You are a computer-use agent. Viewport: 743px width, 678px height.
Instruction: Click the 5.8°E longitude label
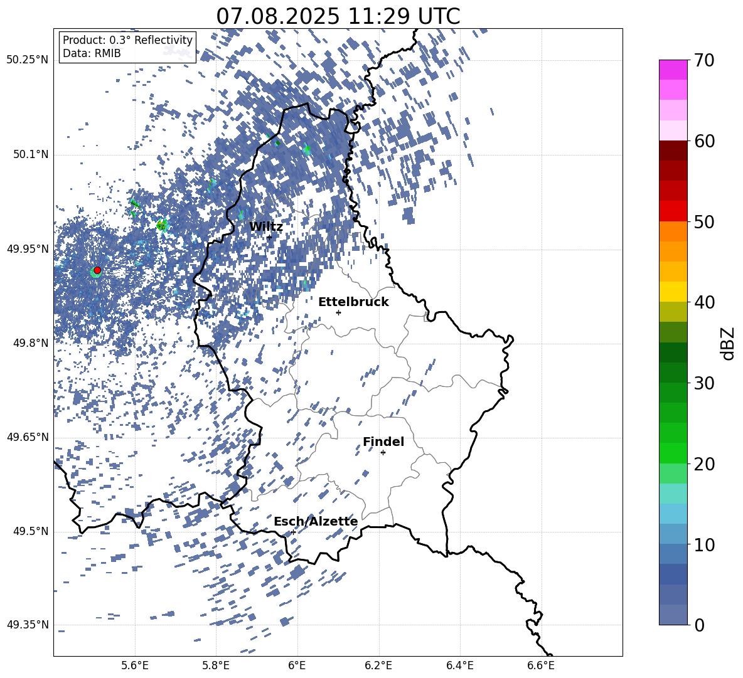click(x=216, y=666)
